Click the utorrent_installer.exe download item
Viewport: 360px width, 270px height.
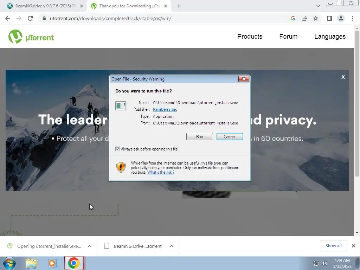(49, 246)
